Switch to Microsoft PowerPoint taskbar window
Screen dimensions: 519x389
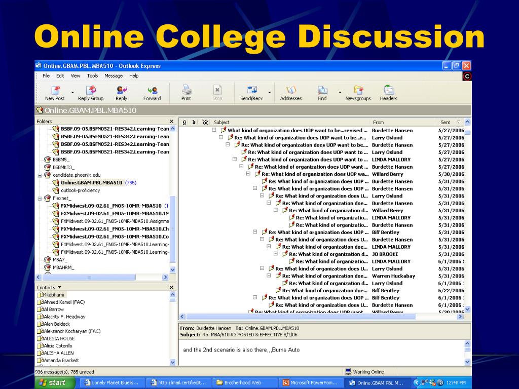pos(310,383)
